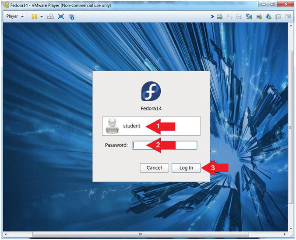Screen dimensions: 296x240
Task: Focus the Password input field
Action: click(x=165, y=145)
